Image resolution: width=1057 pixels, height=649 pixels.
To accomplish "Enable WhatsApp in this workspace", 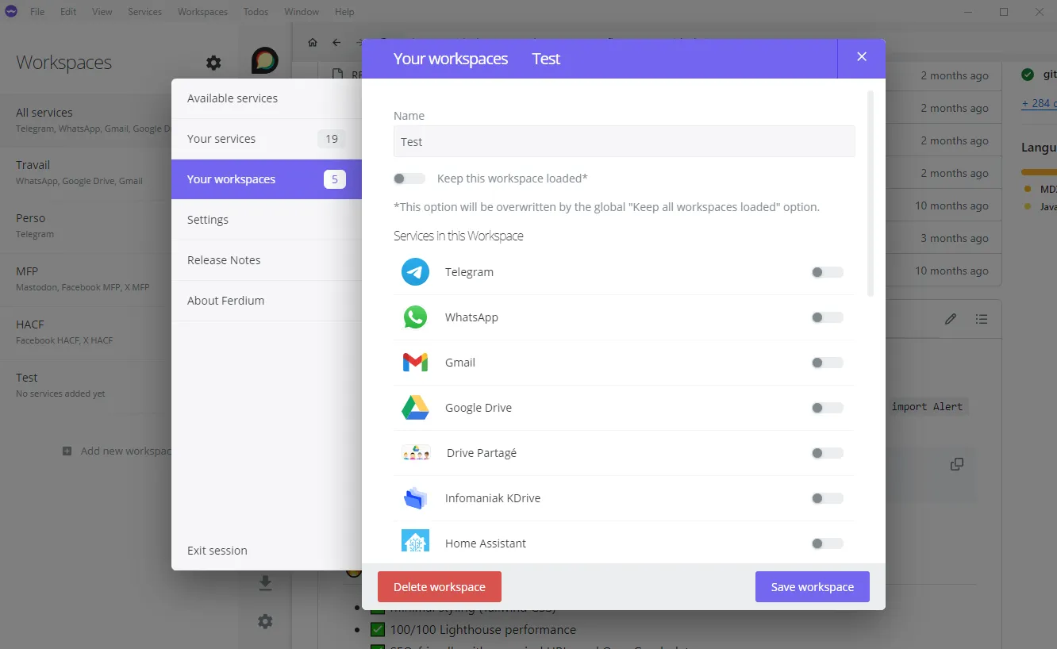I will coord(827,317).
